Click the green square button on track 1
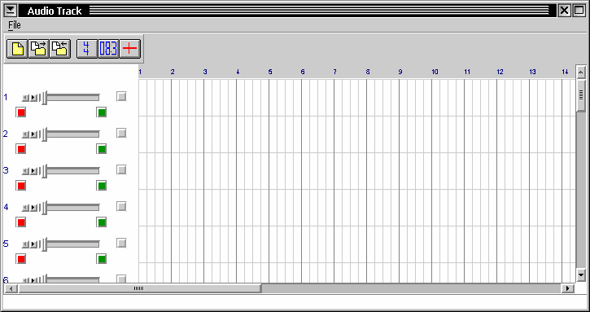The width and height of the screenshot is (590, 312). click(x=101, y=112)
